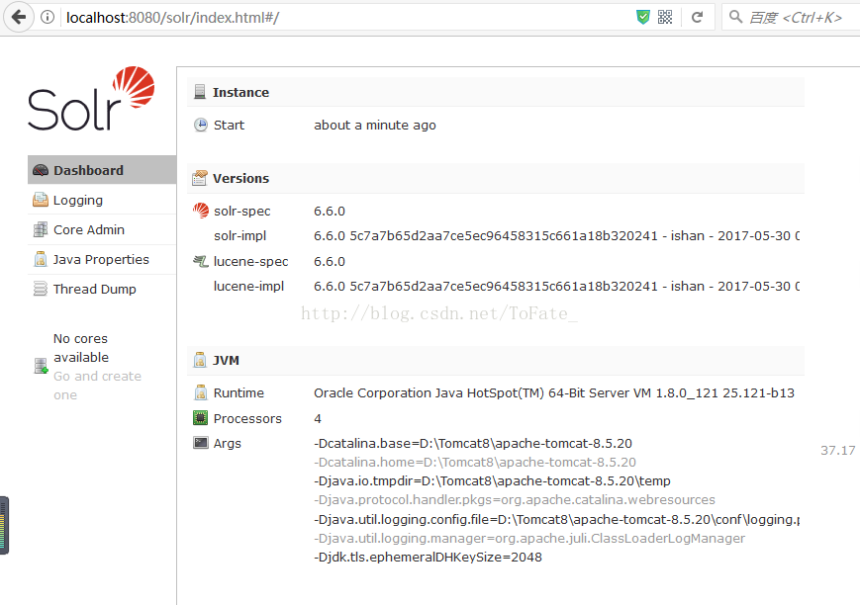This screenshot has height=605, width=860.
Task: Select the -Djdk.tls.ephemeralDHKeySize argument line
Action: (x=428, y=558)
